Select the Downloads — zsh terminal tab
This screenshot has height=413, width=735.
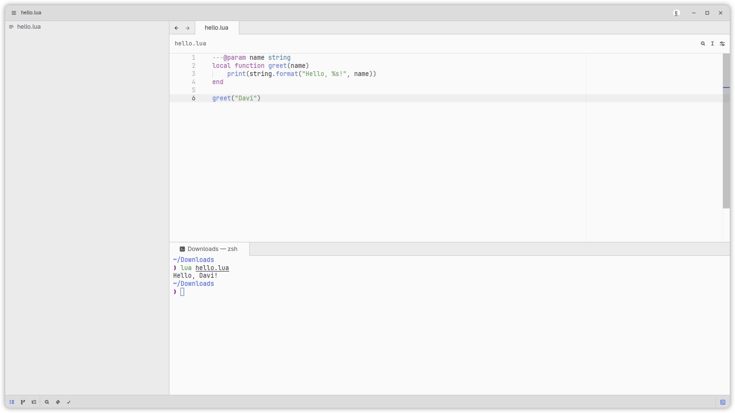(209, 249)
